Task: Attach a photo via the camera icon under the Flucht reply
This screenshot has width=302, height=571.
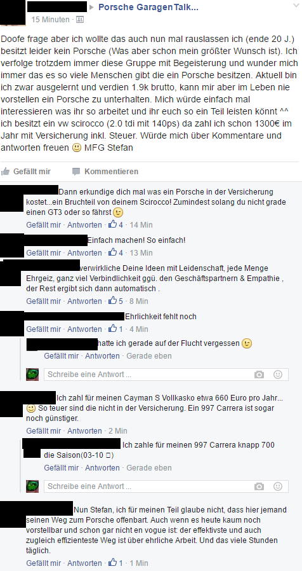Action: (x=259, y=375)
